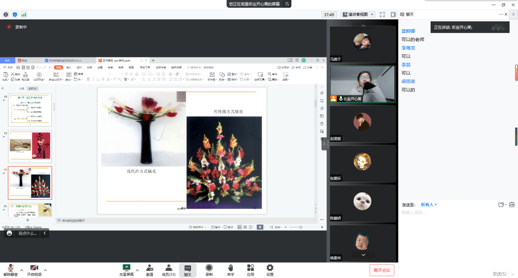Click the 邀请 invite icon
518x278 pixels.
(x=149, y=268)
